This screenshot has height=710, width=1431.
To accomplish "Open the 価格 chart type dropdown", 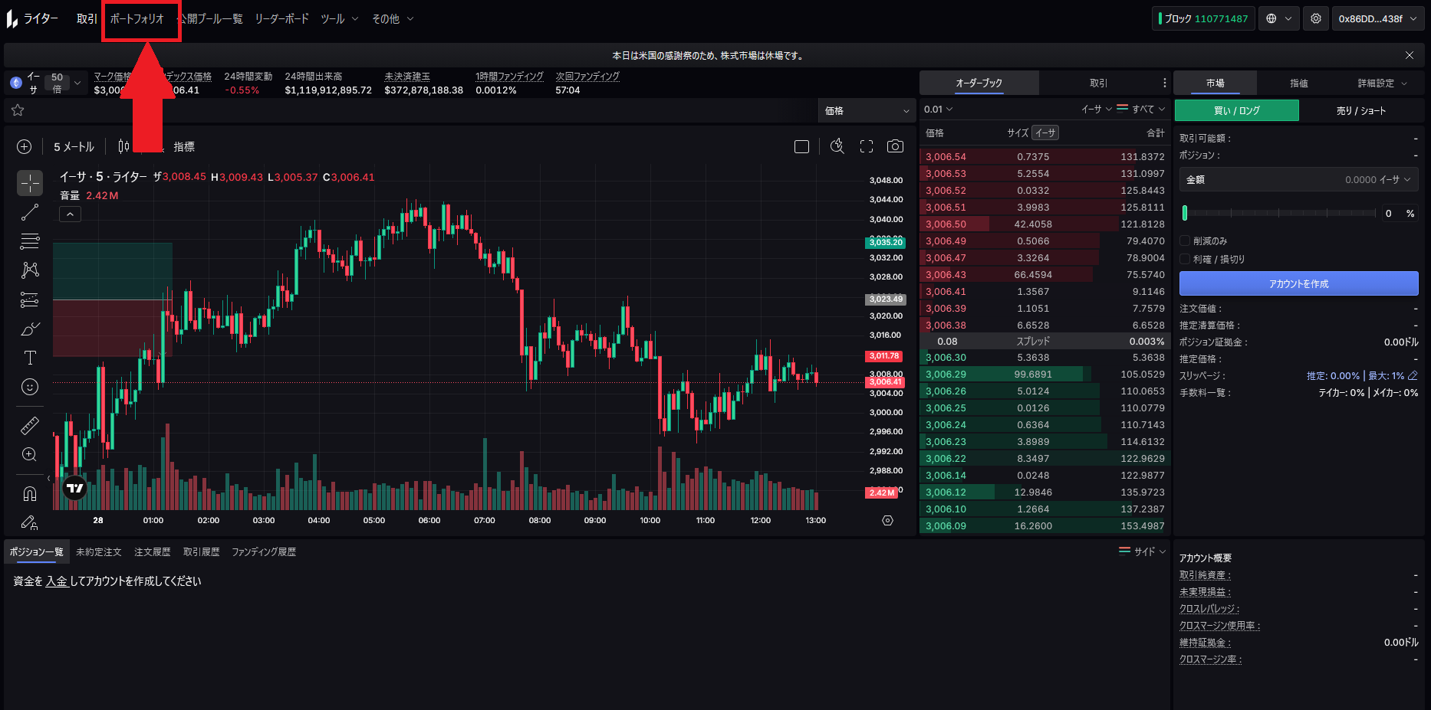I will point(867,111).
